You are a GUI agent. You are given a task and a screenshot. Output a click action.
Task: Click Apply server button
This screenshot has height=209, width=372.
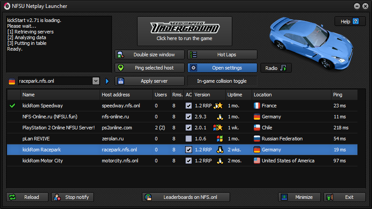coord(150,81)
